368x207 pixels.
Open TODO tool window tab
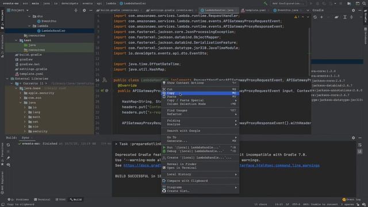[60, 200]
